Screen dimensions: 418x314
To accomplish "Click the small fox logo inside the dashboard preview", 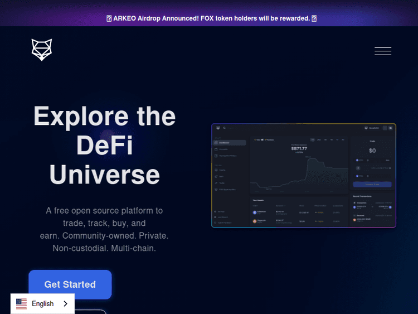I will tap(218, 128).
